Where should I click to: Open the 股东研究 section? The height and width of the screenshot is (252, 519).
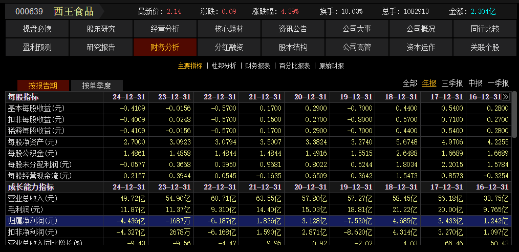(101, 29)
